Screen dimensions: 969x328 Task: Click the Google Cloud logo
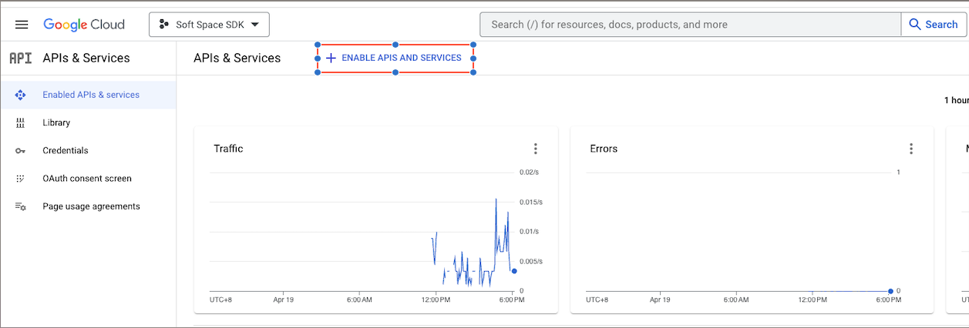point(84,25)
